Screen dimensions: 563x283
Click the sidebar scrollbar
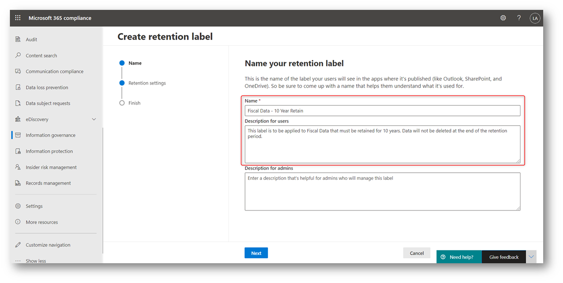pyautogui.click(x=103, y=190)
